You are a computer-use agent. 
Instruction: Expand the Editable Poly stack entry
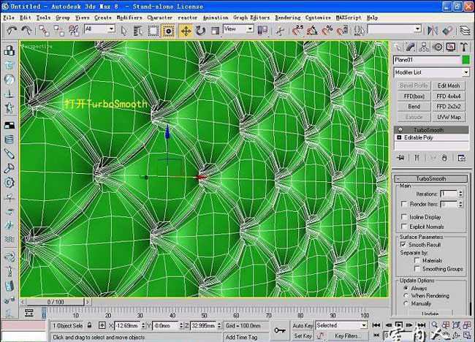click(x=399, y=137)
